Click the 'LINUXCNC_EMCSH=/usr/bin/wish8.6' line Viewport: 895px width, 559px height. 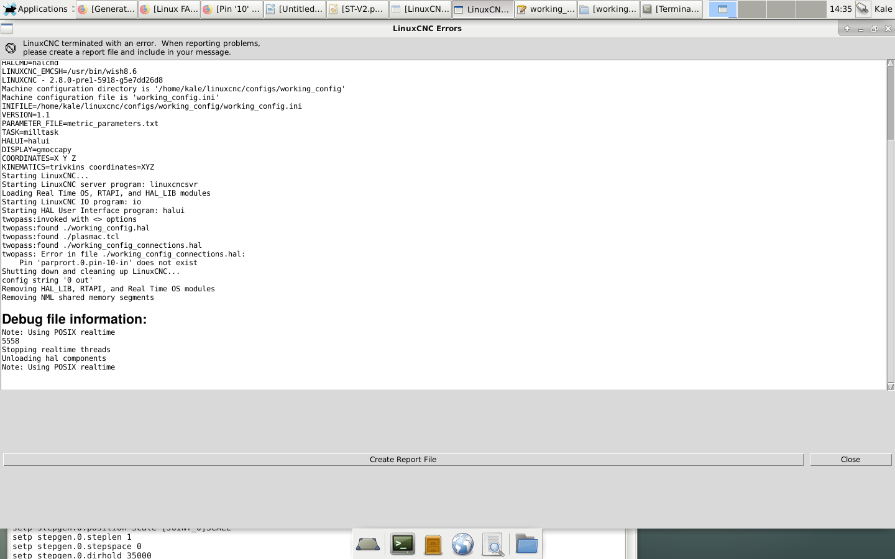(69, 71)
